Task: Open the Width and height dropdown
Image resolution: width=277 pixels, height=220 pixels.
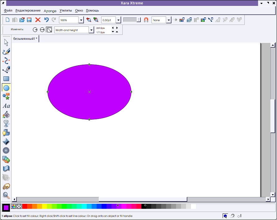Action: [91, 30]
